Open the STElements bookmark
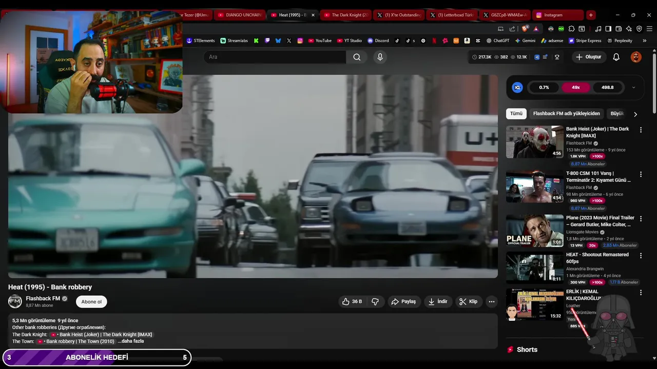Viewport: 657px width, 369px height. click(201, 40)
